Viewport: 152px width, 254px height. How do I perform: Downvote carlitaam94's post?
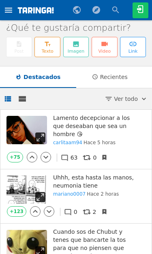click(x=46, y=157)
